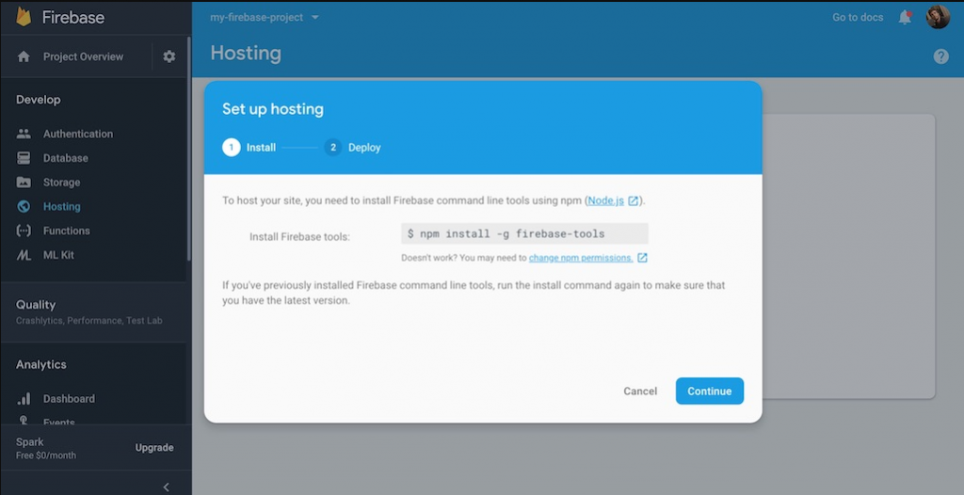
Task: Click the ML Kit icon
Action: (24, 255)
